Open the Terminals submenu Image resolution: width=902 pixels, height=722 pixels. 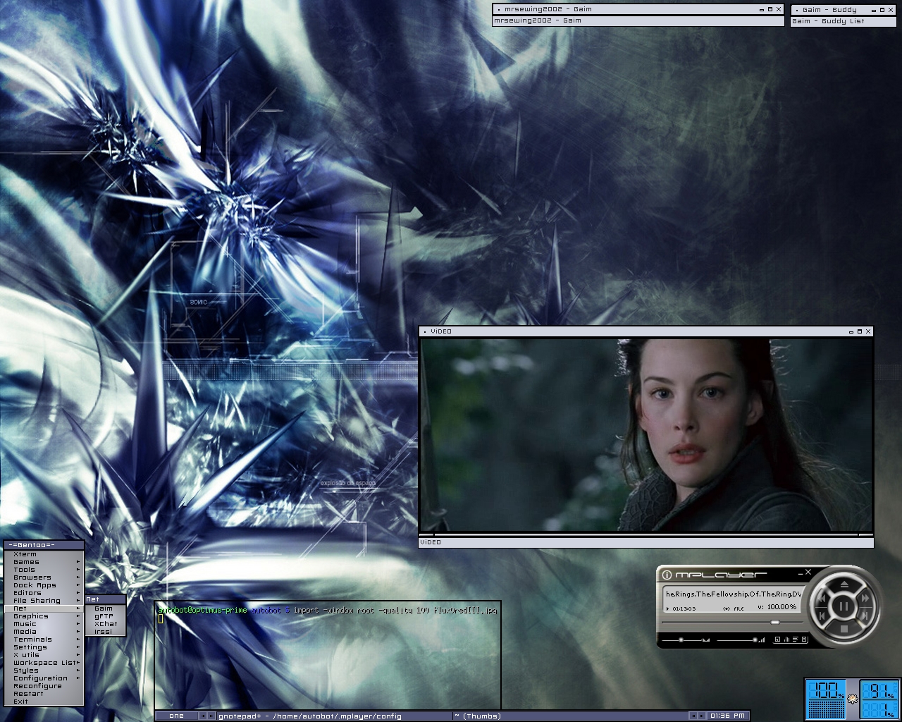click(x=44, y=640)
